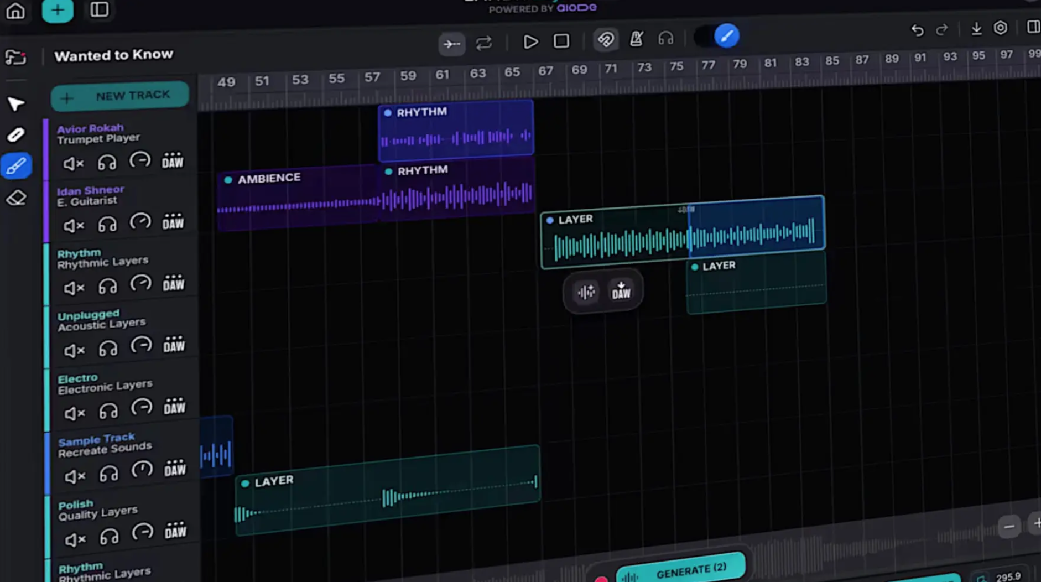This screenshot has height=582, width=1041.
Task: Mute the Electro Electronic Layers track
Action: click(75, 413)
